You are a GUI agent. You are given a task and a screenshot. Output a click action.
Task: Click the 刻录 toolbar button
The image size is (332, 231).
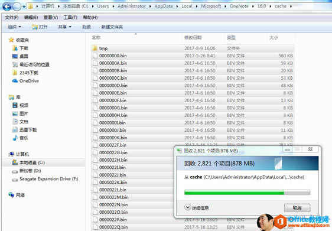[x=86, y=27]
